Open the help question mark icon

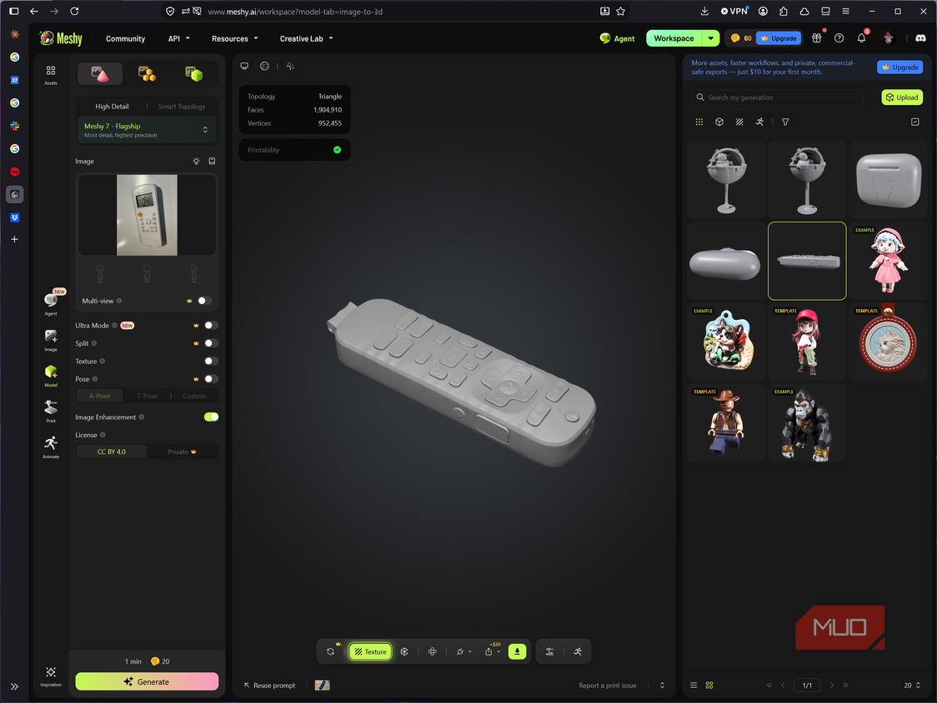[x=839, y=38]
